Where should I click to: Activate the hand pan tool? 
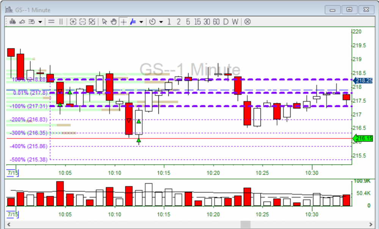114,22
